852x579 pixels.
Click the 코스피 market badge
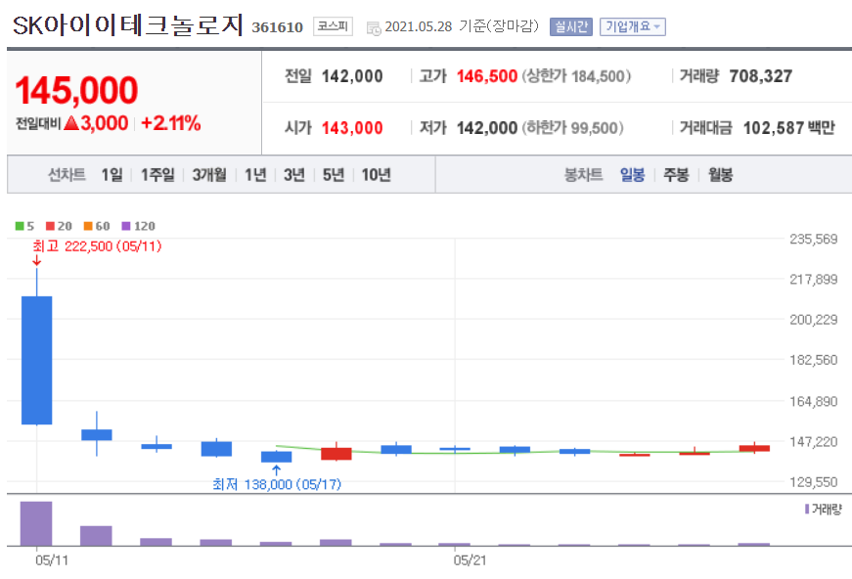333,26
